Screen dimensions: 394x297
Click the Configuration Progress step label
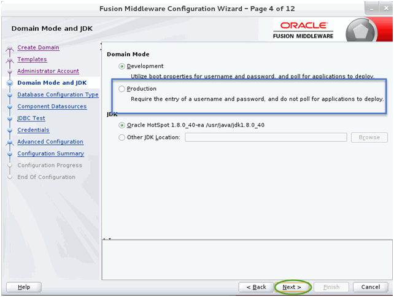pyautogui.click(x=50, y=165)
